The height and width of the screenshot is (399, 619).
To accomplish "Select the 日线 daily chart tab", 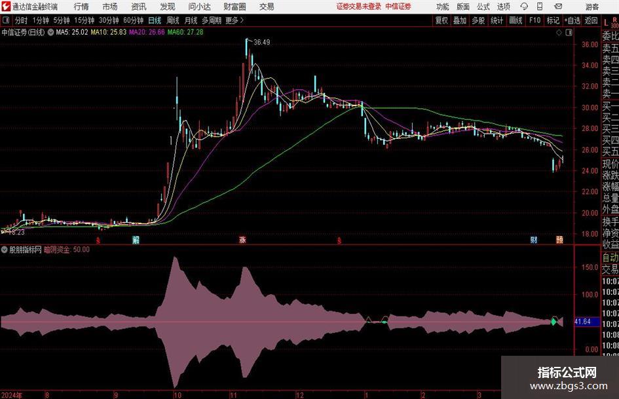I will click(155, 20).
